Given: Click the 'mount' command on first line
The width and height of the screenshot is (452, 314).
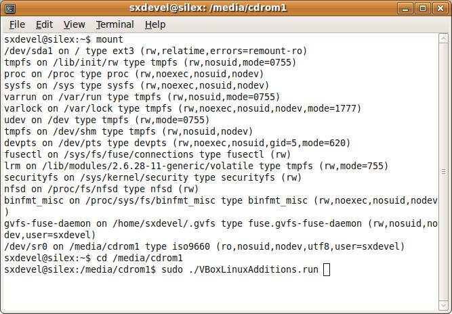Looking at the screenshot, I should [110, 39].
